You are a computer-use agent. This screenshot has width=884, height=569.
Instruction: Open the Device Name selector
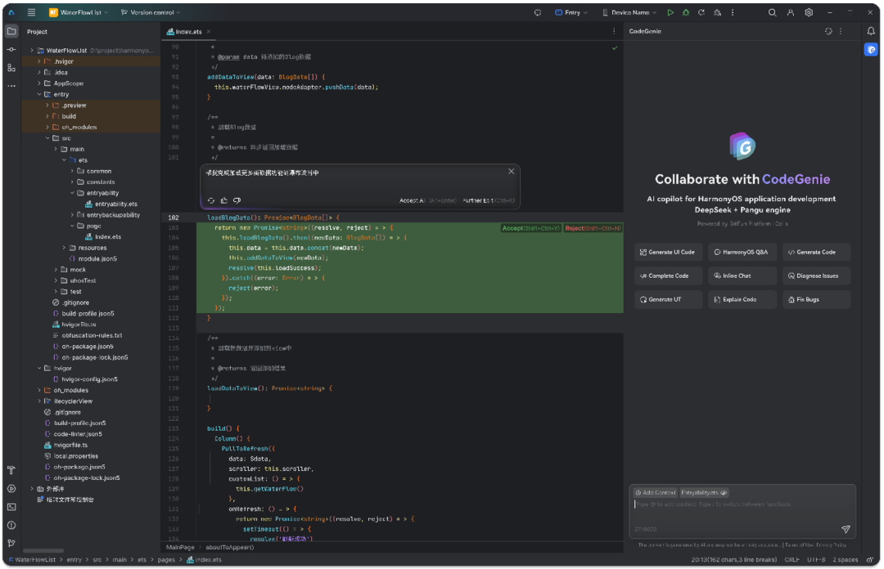pyautogui.click(x=629, y=11)
